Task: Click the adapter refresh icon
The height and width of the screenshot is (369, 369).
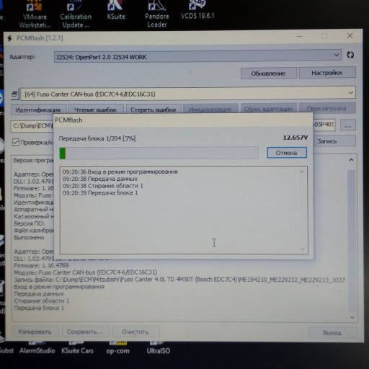Action: [350, 55]
